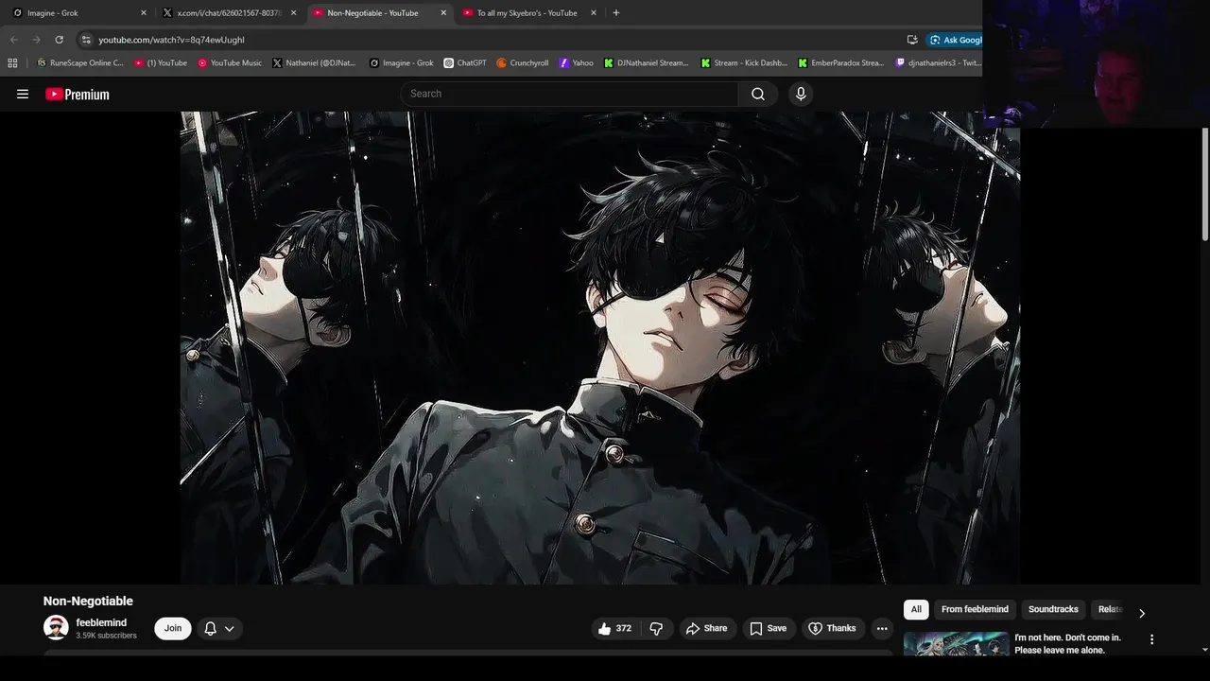Open options for "I'm not here" recommendation
This screenshot has width=1210, height=681.
coord(1151,639)
